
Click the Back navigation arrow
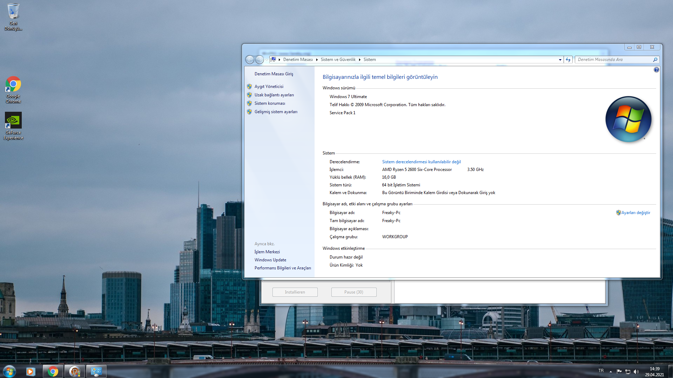[250, 60]
